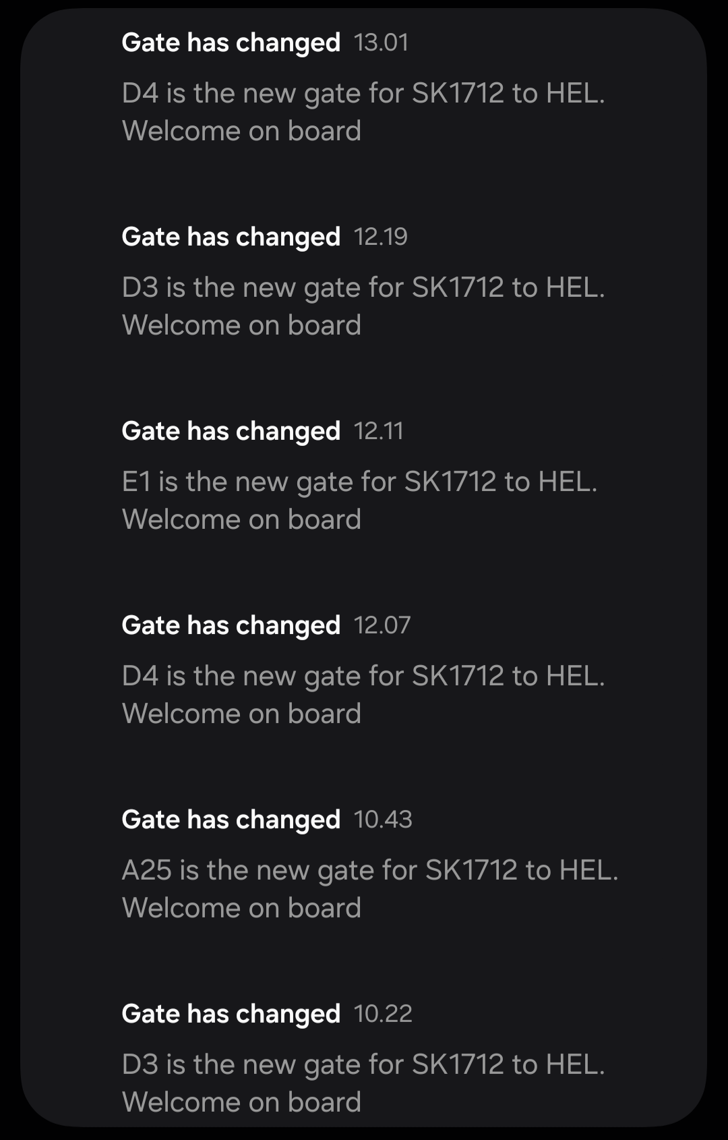Select the 'E1 is the new gate' message

[359, 482]
